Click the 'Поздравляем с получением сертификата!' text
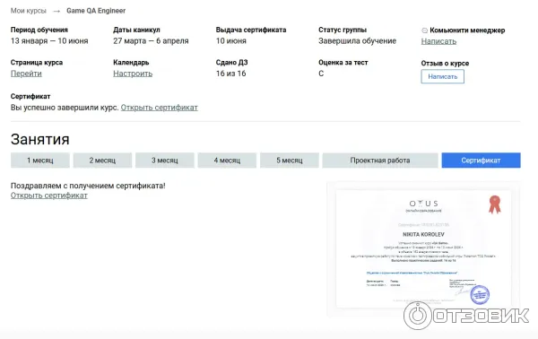538x339 pixels. [x=88, y=186]
